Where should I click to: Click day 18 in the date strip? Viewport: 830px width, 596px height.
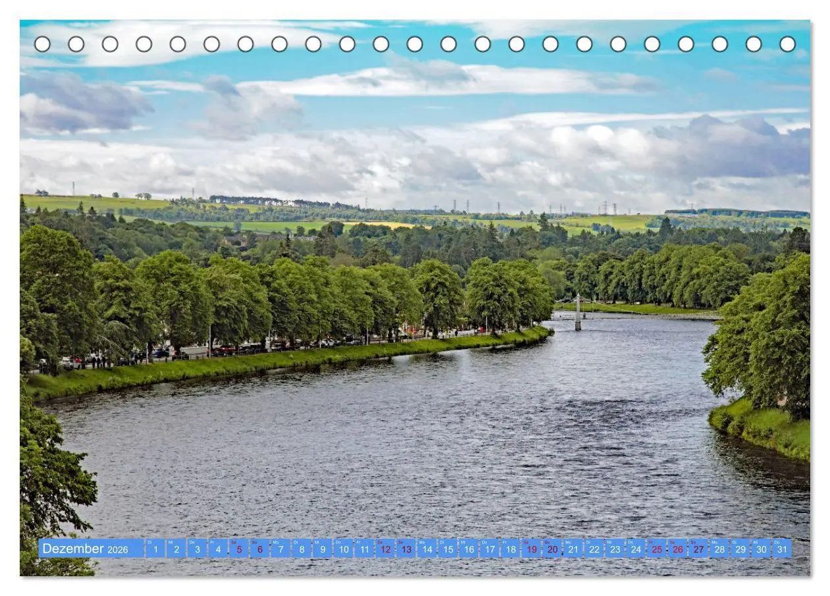[511, 549]
